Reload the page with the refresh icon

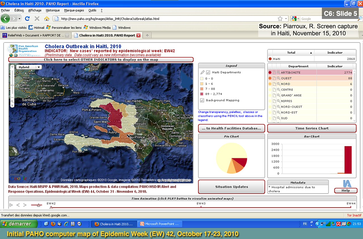(28, 19)
